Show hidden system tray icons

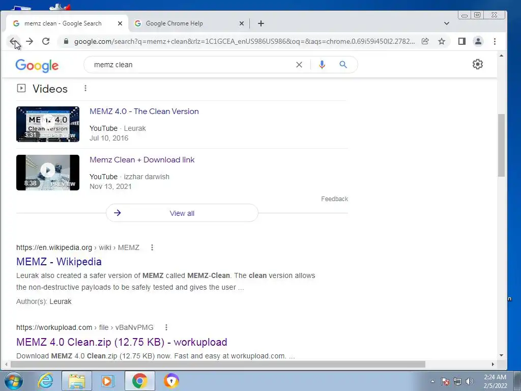point(432,381)
